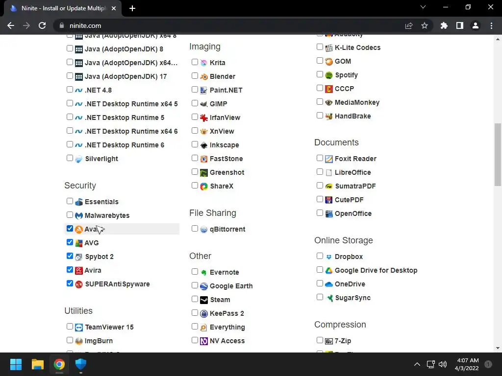Check the XnView checkbox
Screen dimensions: 502x376
click(195, 130)
